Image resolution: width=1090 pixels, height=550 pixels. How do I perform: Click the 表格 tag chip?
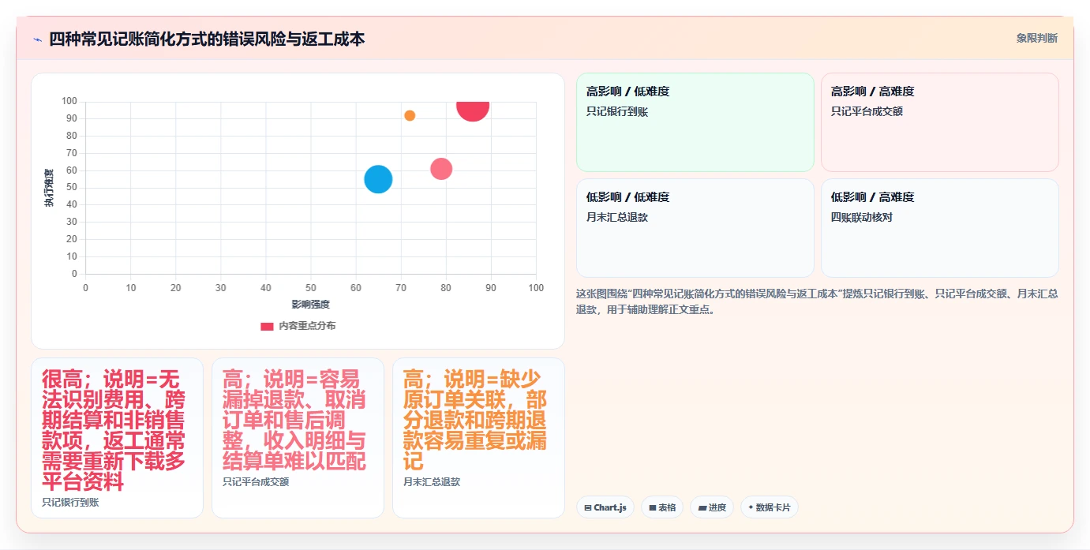pos(662,507)
